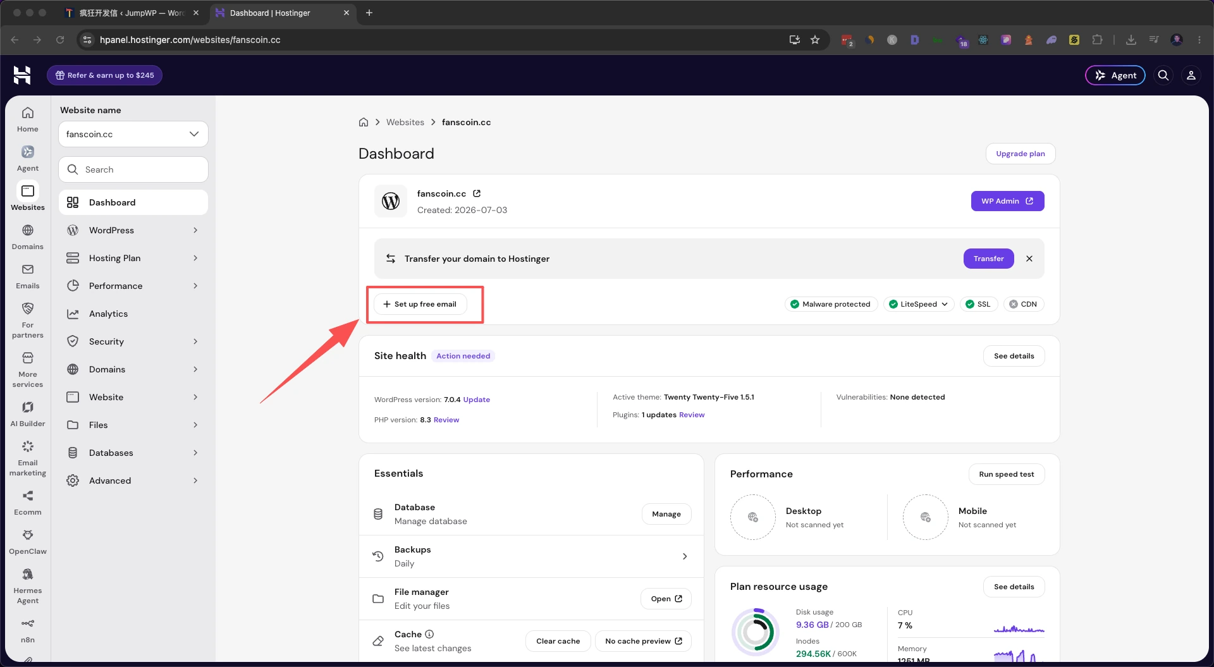Click the Transfer domain button
This screenshot has width=1214, height=667.
tap(988, 259)
